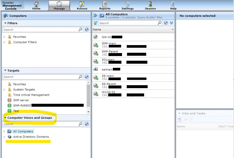The height and width of the screenshot is (158, 234).
Task: Select the Test target
Action: (x=16, y=111)
